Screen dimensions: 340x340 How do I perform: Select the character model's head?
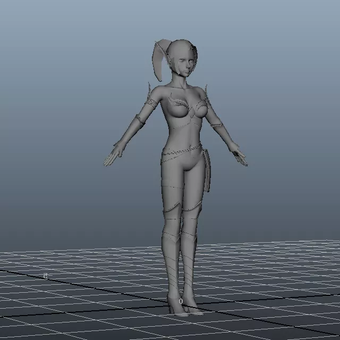coord(183,58)
